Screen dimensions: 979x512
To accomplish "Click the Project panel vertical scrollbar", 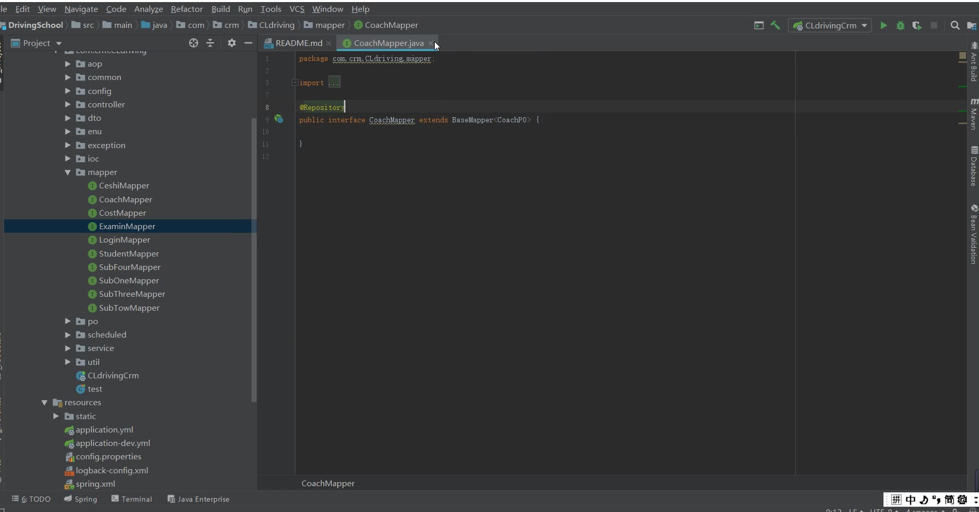I will (254, 260).
